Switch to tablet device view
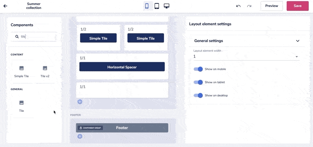Screen dimensions: 313x147 click(157, 6)
